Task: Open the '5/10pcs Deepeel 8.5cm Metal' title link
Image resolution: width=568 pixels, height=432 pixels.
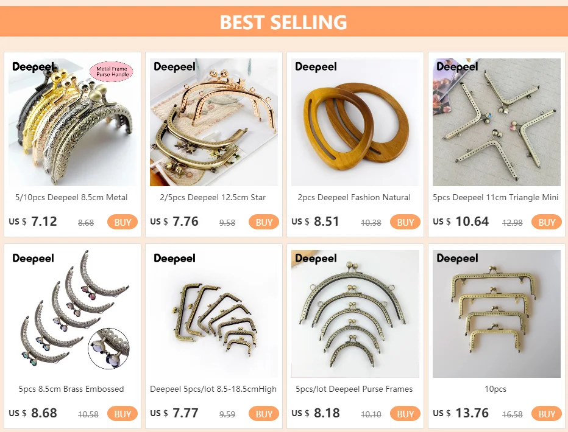Action: point(71,197)
